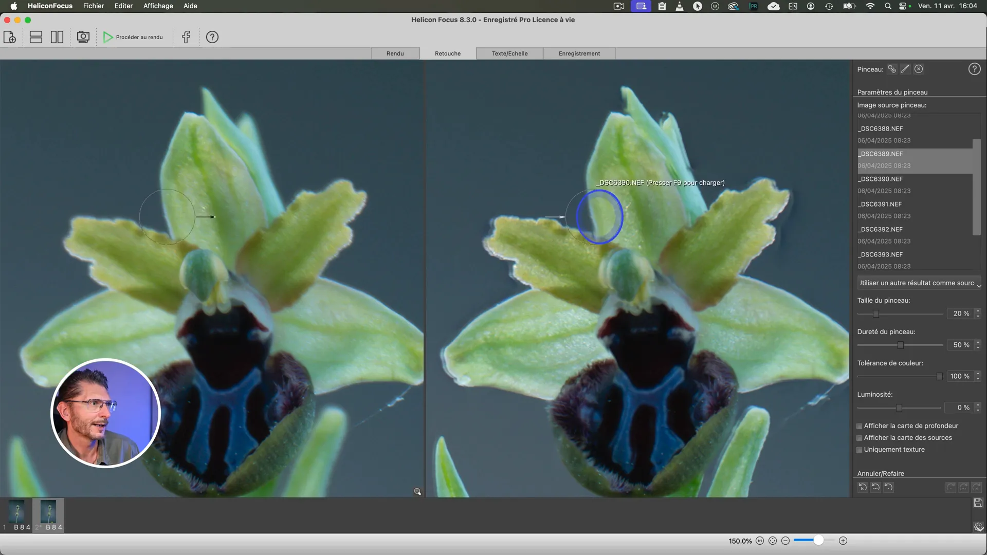Select source image _DSC6391.NEF
This screenshot has height=555, width=987.
(x=915, y=210)
